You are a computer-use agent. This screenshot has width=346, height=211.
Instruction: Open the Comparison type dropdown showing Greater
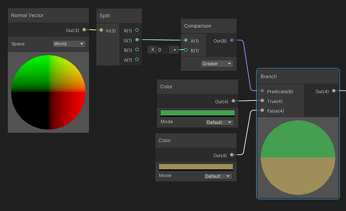[217, 64]
